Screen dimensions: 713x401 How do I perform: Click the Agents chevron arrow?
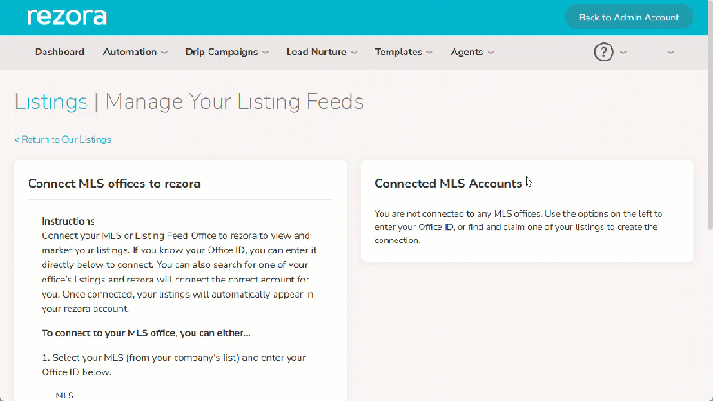pos(491,53)
